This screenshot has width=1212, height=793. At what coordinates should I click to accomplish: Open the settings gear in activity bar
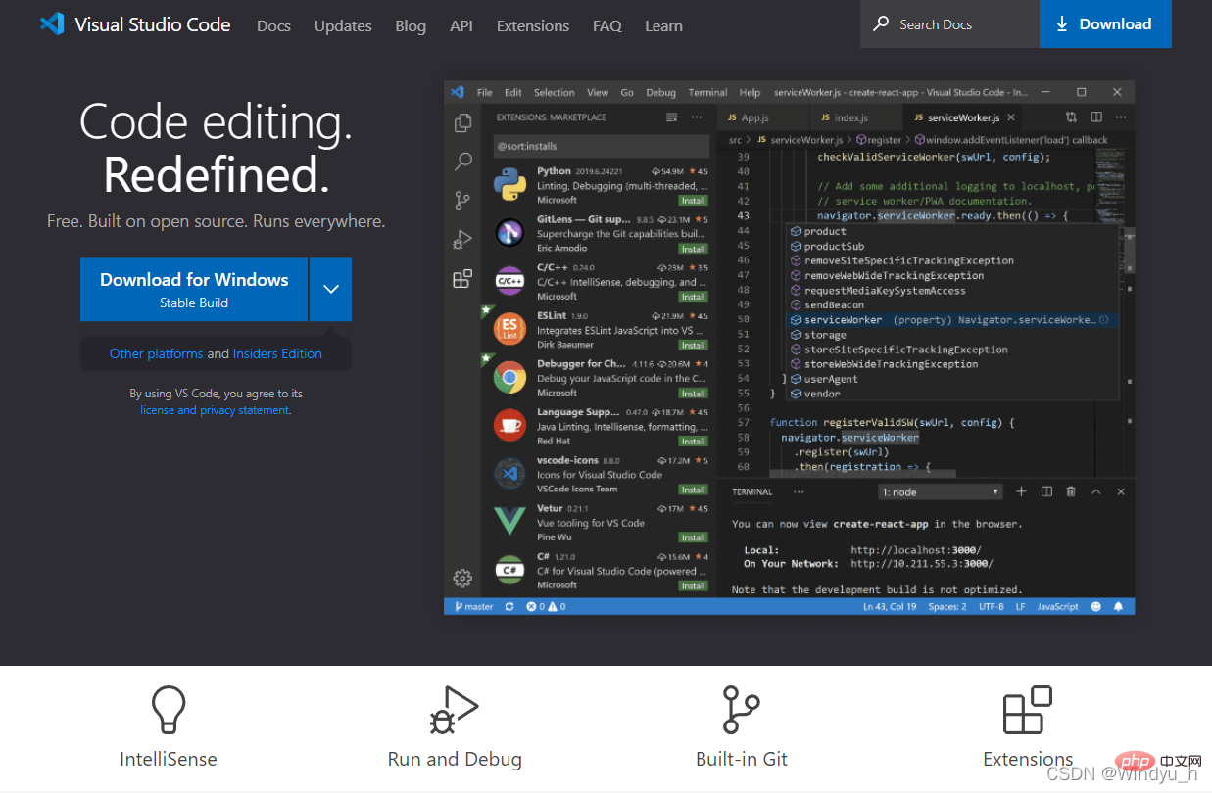point(462,578)
